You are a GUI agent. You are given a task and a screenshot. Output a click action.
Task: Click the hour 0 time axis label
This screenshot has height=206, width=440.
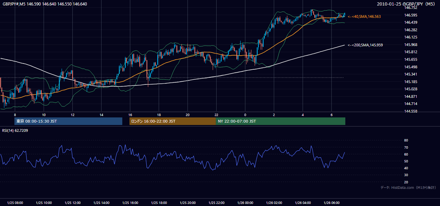pos(245,115)
